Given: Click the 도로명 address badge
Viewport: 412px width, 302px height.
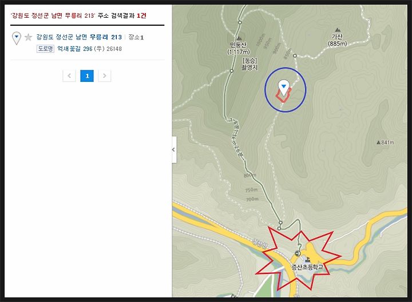Looking at the screenshot, I should [x=45, y=49].
